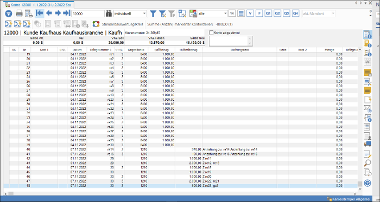The width and height of the screenshot is (380, 202).
Task: Open the list print preview icon
Action: [29, 14]
